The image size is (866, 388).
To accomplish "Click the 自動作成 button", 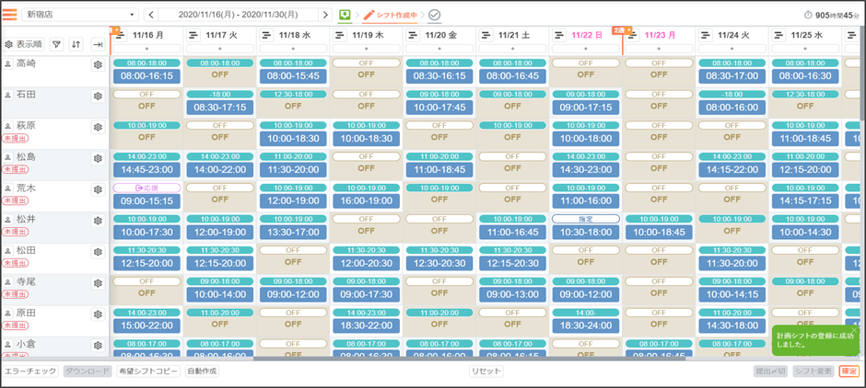I will click(202, 371).
